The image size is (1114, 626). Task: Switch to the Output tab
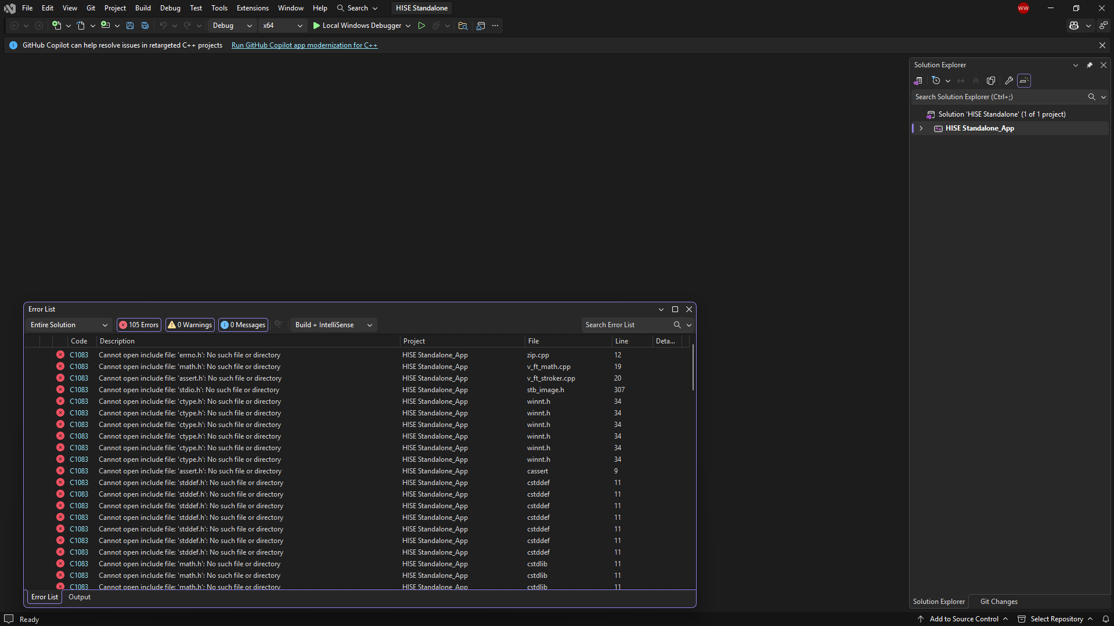[x=80, y=597]
